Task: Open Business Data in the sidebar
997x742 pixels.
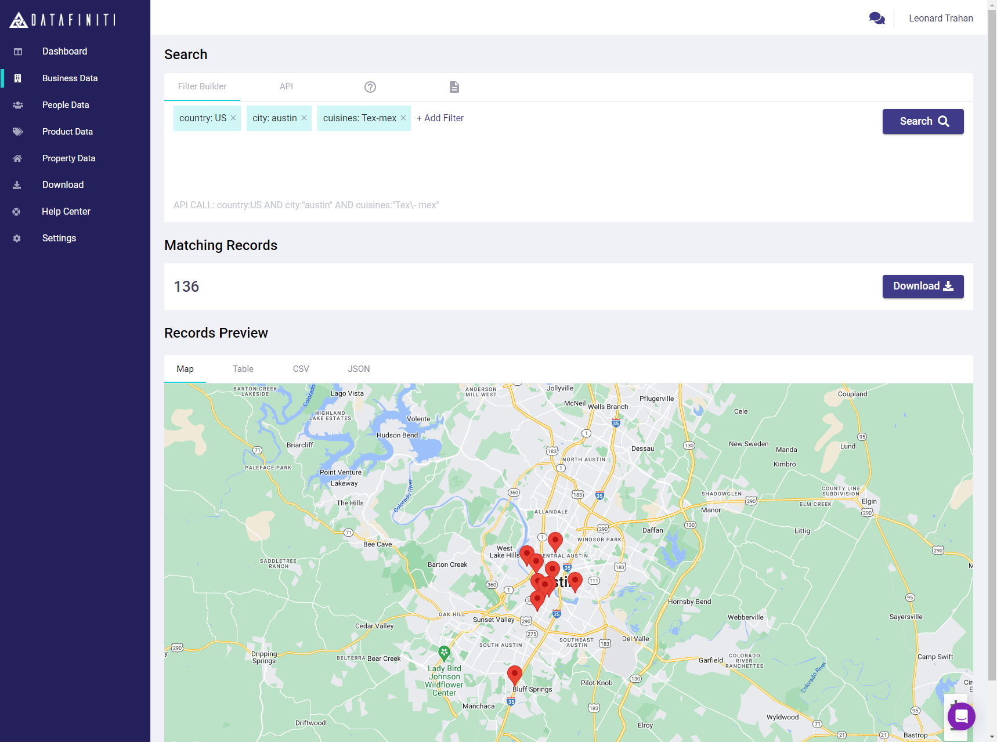Action: click(70, 78)
